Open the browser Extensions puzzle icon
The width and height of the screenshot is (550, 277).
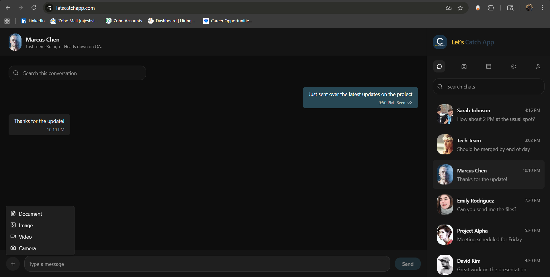click(491, 8)
